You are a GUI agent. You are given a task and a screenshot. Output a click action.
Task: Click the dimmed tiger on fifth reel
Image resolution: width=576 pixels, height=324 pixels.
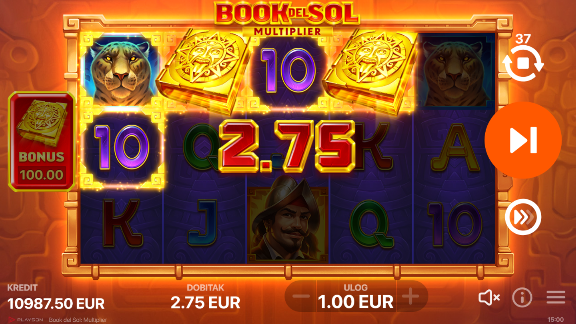click(455, 71)
